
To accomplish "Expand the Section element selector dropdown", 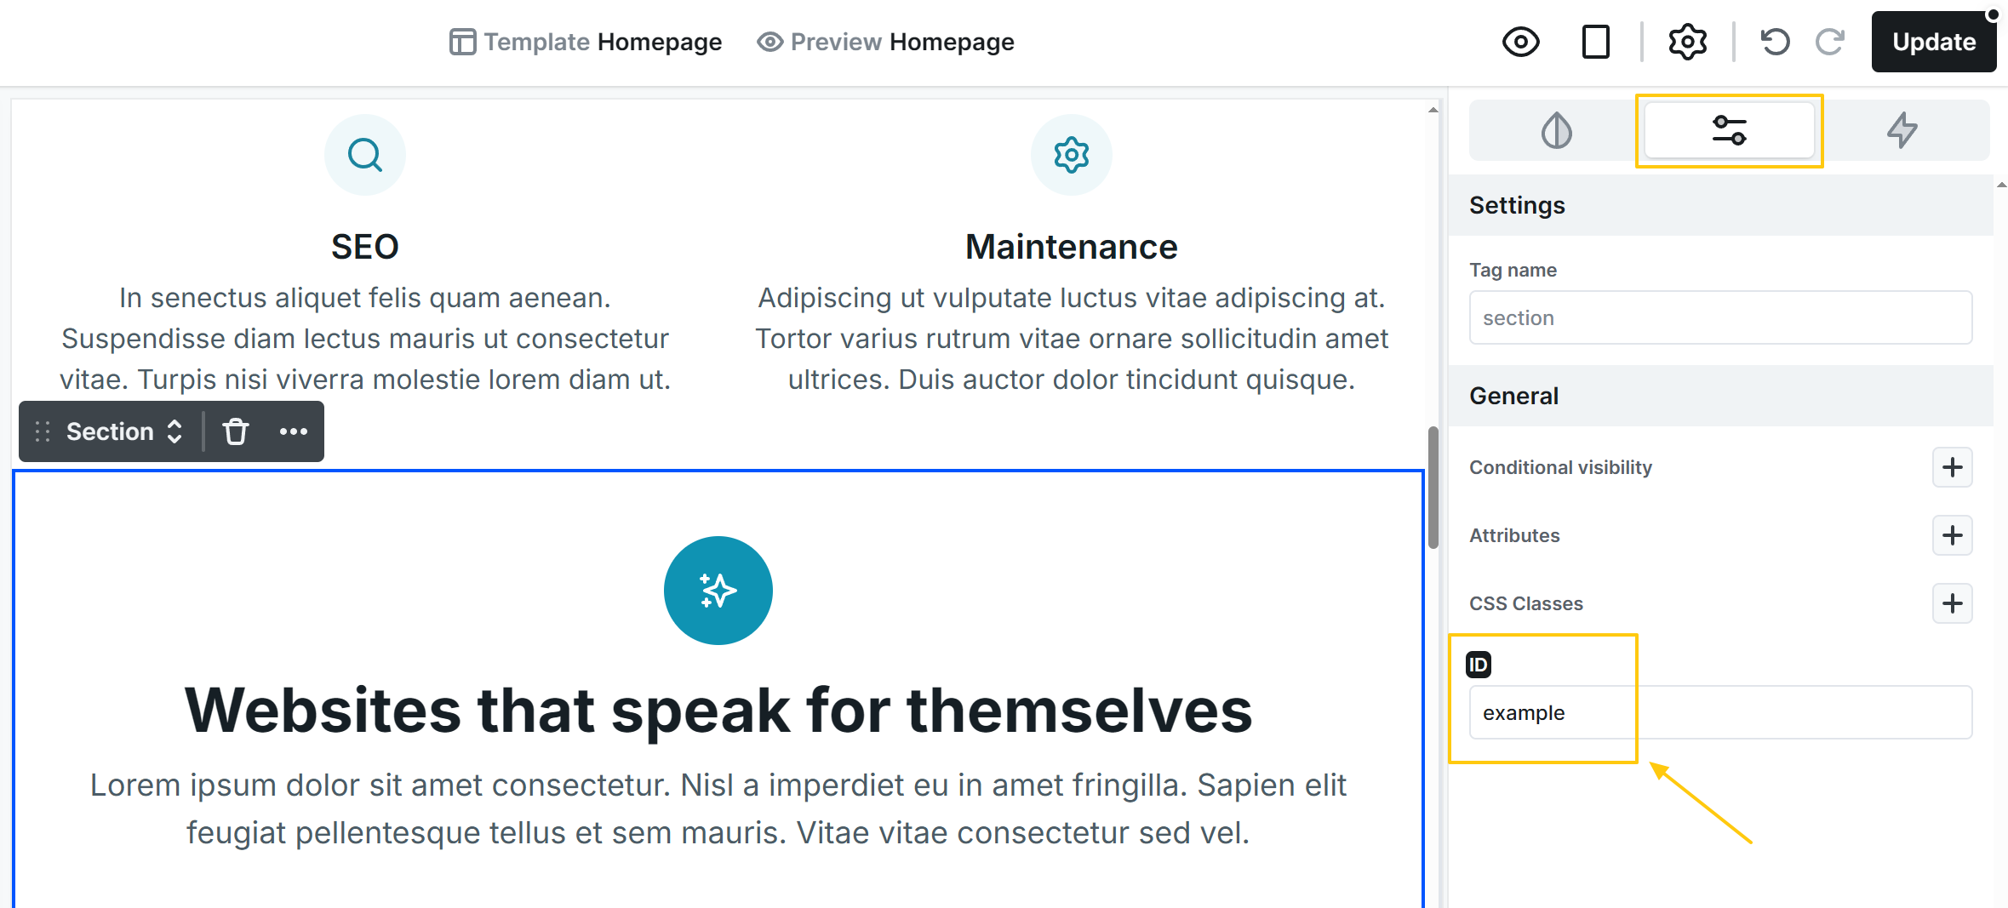I will coord(124,431).
